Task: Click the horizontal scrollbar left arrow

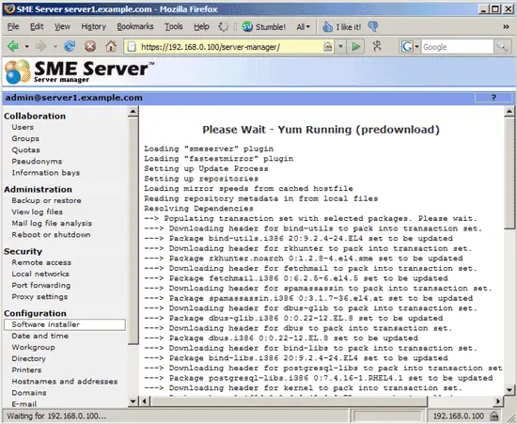Action: [145, 401]
